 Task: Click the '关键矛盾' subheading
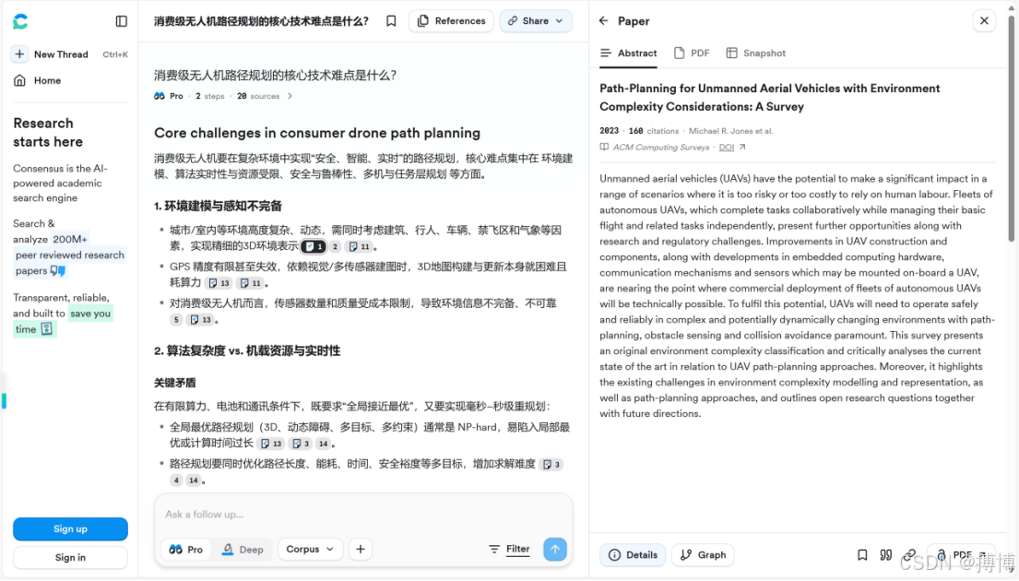(175, 383)
